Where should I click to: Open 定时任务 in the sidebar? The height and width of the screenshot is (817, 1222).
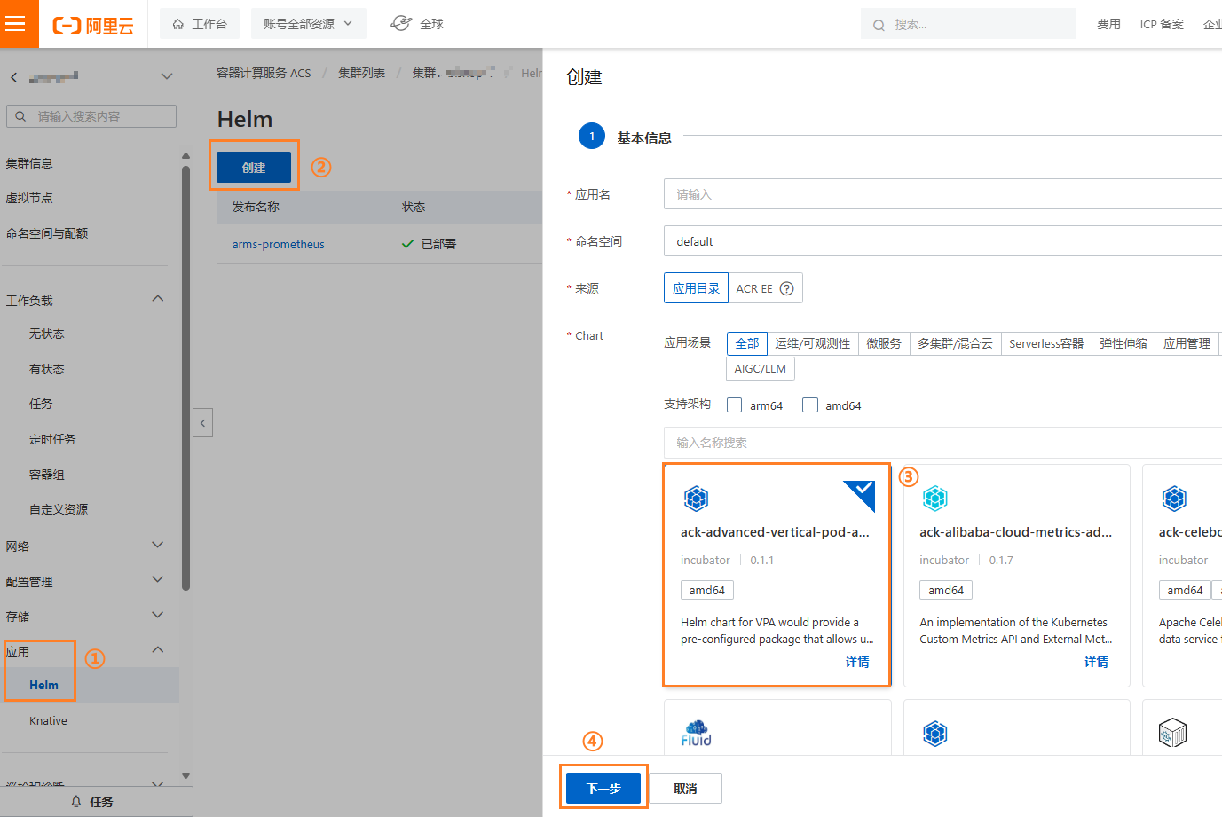[52, 439]
